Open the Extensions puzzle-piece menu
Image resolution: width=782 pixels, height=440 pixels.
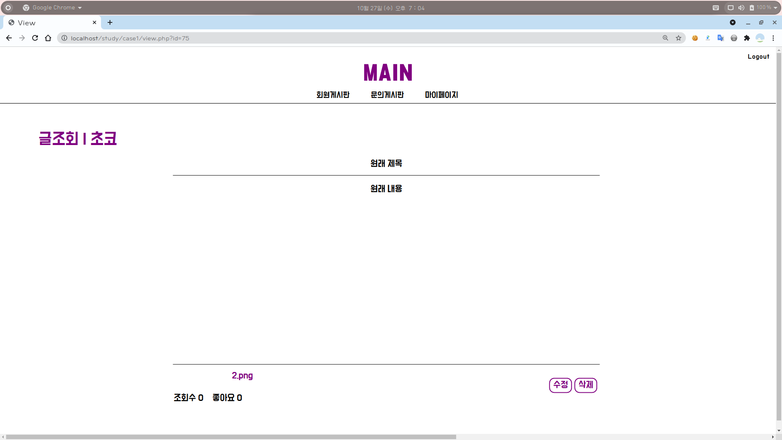click(747, 38)
